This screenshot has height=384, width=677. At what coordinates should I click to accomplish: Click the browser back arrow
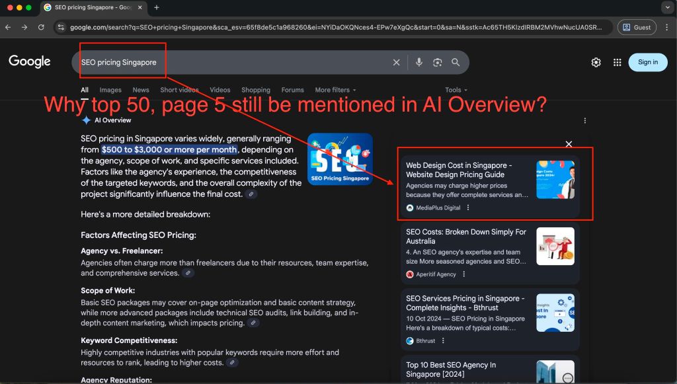tap(8, 27)
